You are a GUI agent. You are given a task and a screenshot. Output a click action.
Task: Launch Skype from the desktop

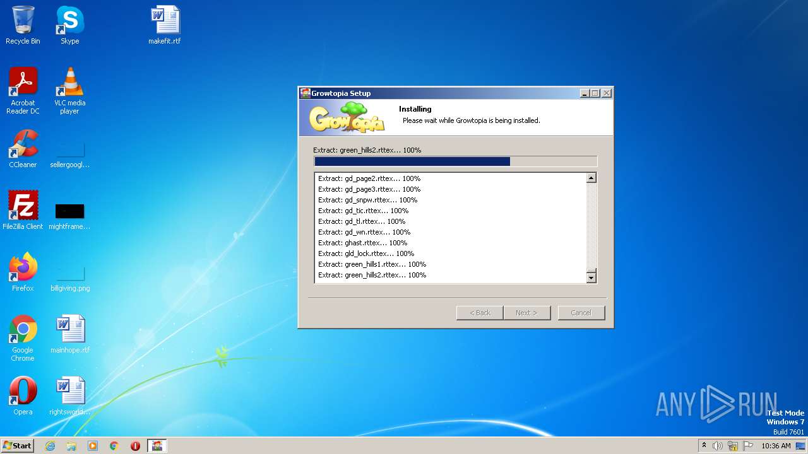click(x=69, y=25)
